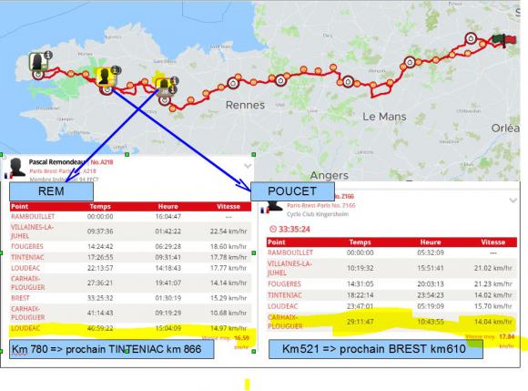Collapse the No. Z166 rider panel with the chevron
The image size is (528, 391).
[x=513, y=201]
